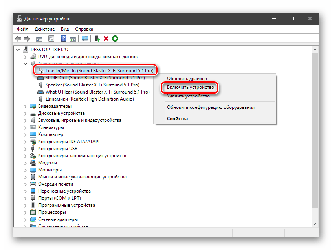
Task: Select Свойства in the context menu
Action: [x=177, y=119]
